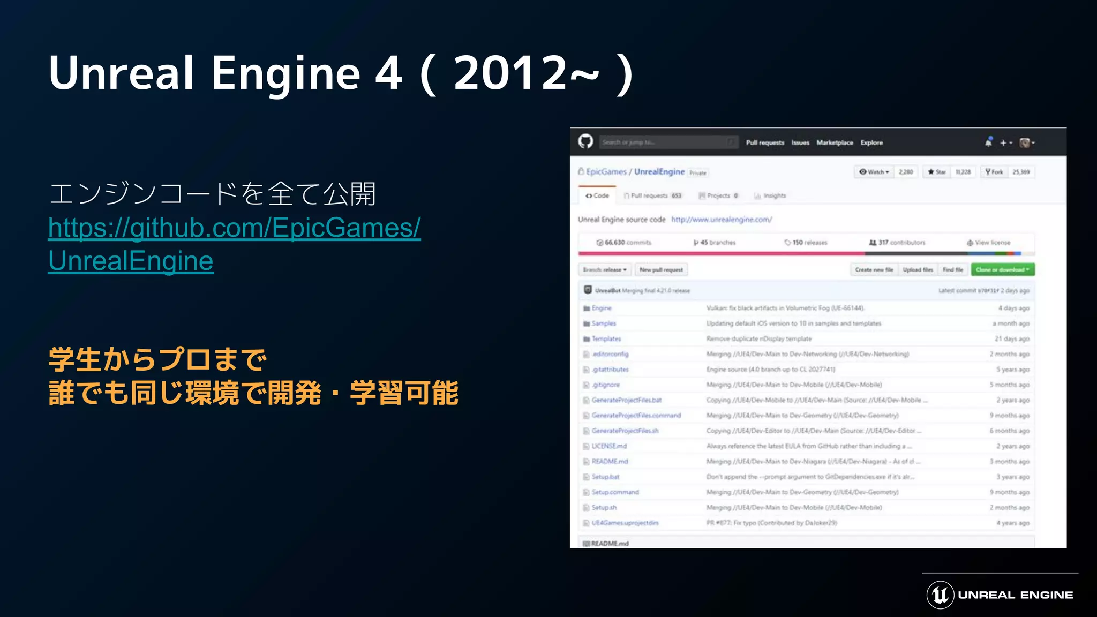Open Pull requests in GitHub header
Image resolution: width=1097 pixels, height=617 pixels.
pos(765,142)
